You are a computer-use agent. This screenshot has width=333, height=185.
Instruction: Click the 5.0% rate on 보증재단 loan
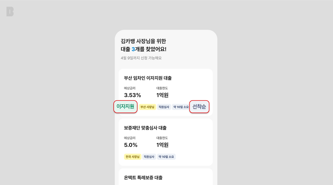click(131, 145)
